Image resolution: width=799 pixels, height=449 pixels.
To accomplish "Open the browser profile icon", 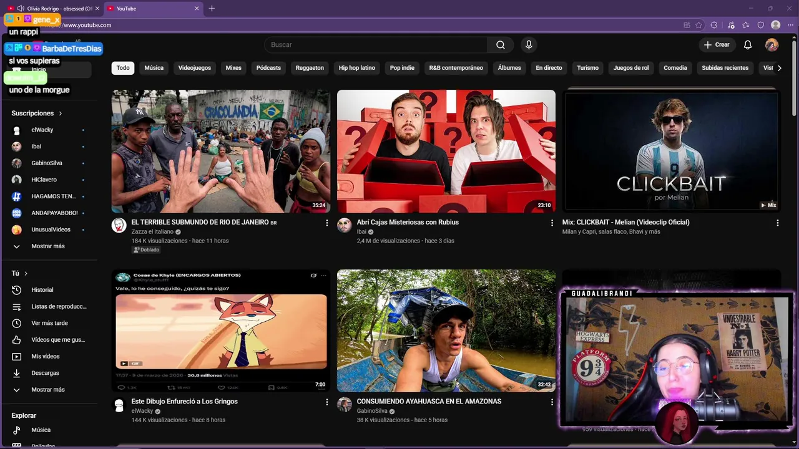I will click(776, 25).
